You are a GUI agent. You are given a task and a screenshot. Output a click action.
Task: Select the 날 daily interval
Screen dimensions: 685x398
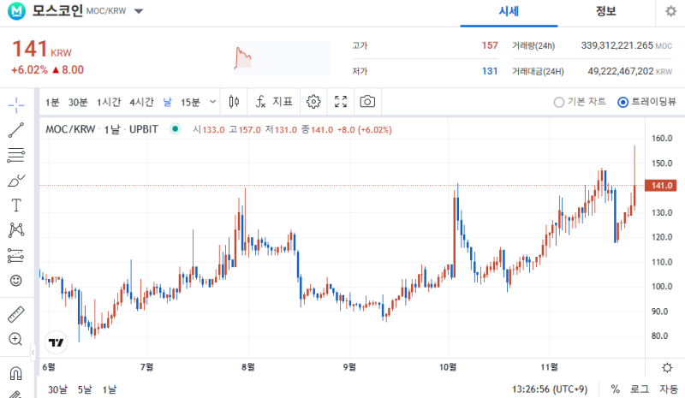pyautogui.click(x=167, y=102)
